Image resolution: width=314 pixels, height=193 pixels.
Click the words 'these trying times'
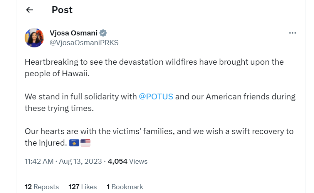pos(59,108)
